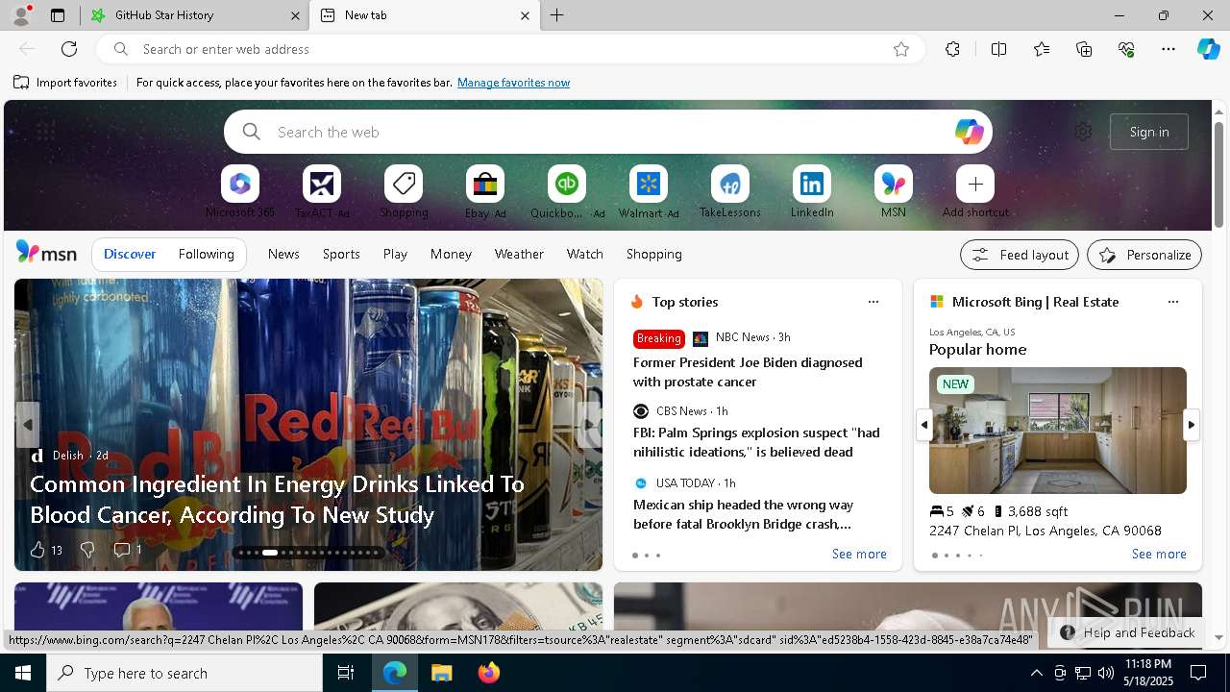Image resolution: width=1230 pixels, height=692 pixels.
Task: Click the Personalize button
Action: click(1144, 255)
